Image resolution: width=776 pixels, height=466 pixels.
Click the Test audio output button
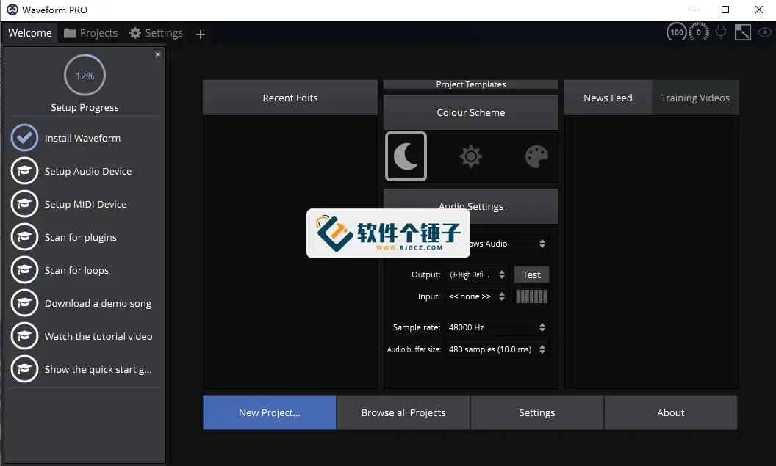tap(531, 274)
